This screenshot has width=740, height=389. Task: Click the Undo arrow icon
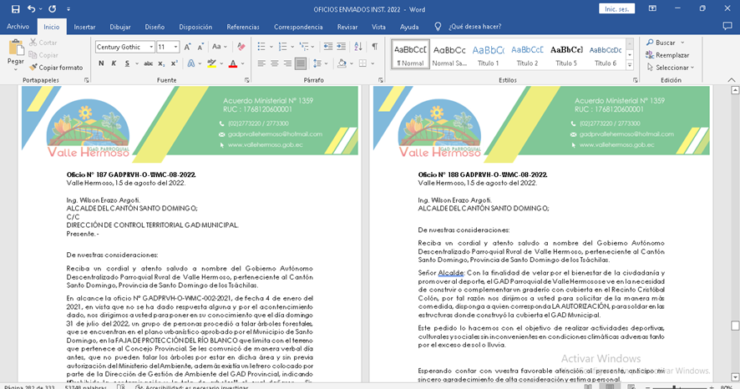tap(31, 8)
